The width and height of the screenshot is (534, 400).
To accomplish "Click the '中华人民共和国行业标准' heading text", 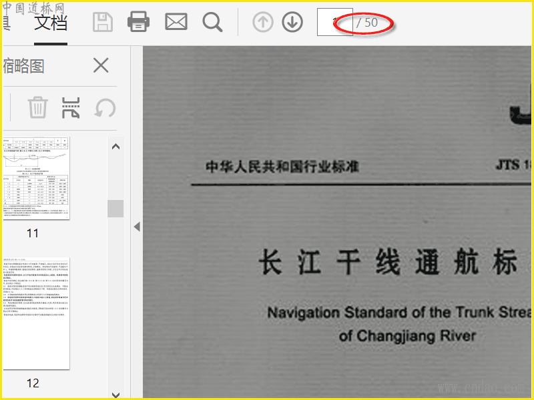I will [282, 167].
